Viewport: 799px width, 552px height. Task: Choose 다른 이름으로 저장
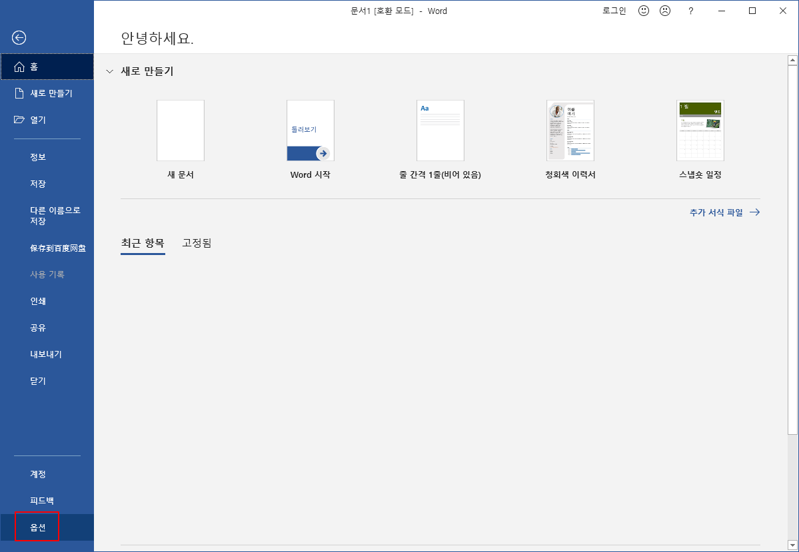[47, 215]
